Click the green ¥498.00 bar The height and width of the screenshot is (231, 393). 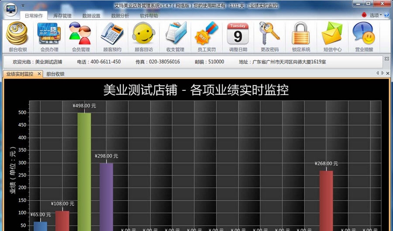(84, 172)
